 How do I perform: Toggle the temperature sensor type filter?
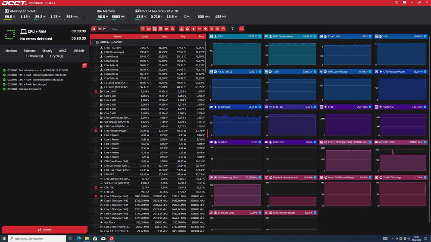pyautogui.click(x=182, y=29)
